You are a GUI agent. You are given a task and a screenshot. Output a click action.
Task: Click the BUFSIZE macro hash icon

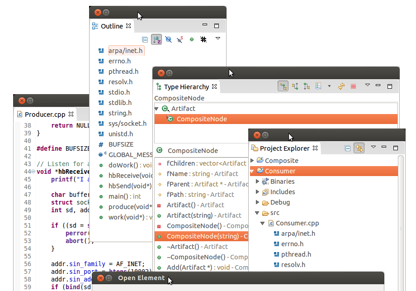(101, 144)
